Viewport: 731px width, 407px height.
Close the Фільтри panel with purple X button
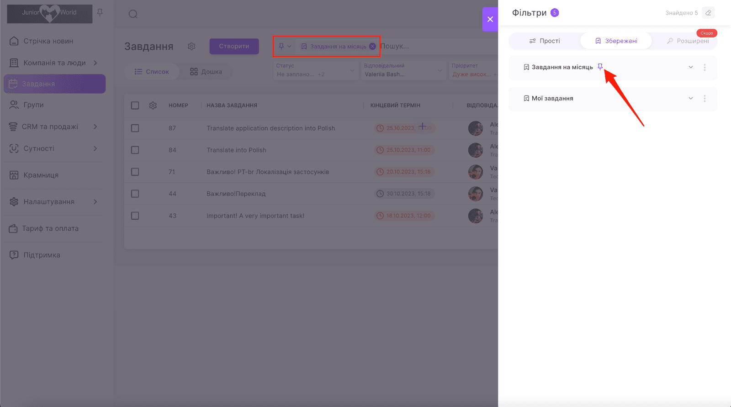490,19
